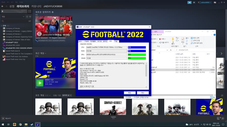This screenshot has height=127, width=227.
Task: Click the GPU green rating bar
Action: pyautogui.click(x=137, y=55)
